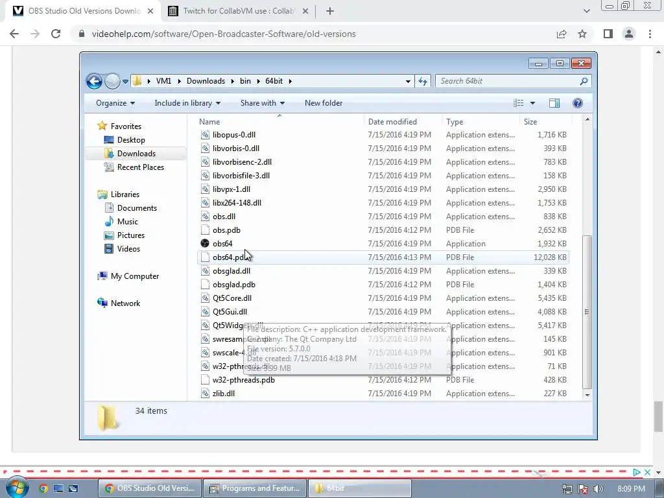
Task: Open the view options dropdown arrow
Action: coord(533,103)
